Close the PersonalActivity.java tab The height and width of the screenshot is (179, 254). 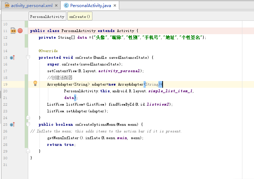pyautogui.click(x=115, y=6)
